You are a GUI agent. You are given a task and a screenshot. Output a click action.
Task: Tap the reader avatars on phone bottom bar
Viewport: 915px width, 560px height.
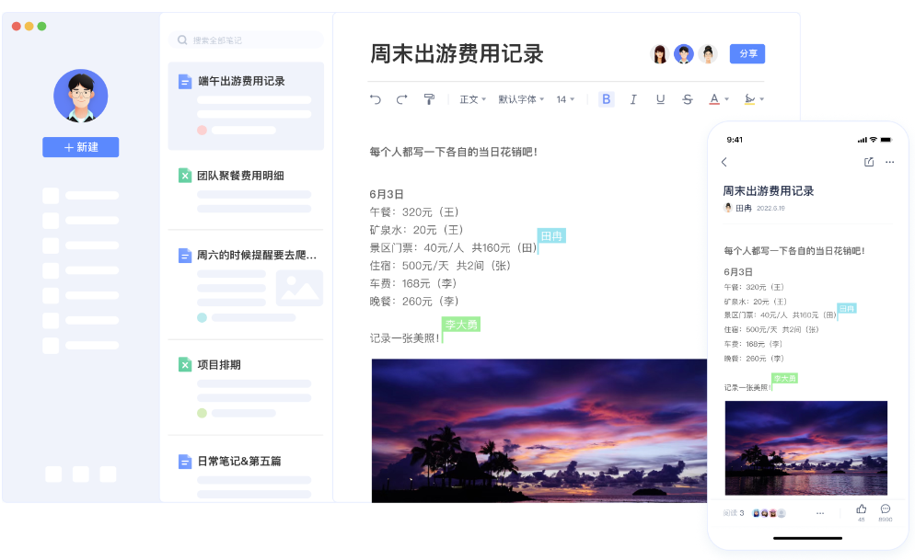pos(769,513)
